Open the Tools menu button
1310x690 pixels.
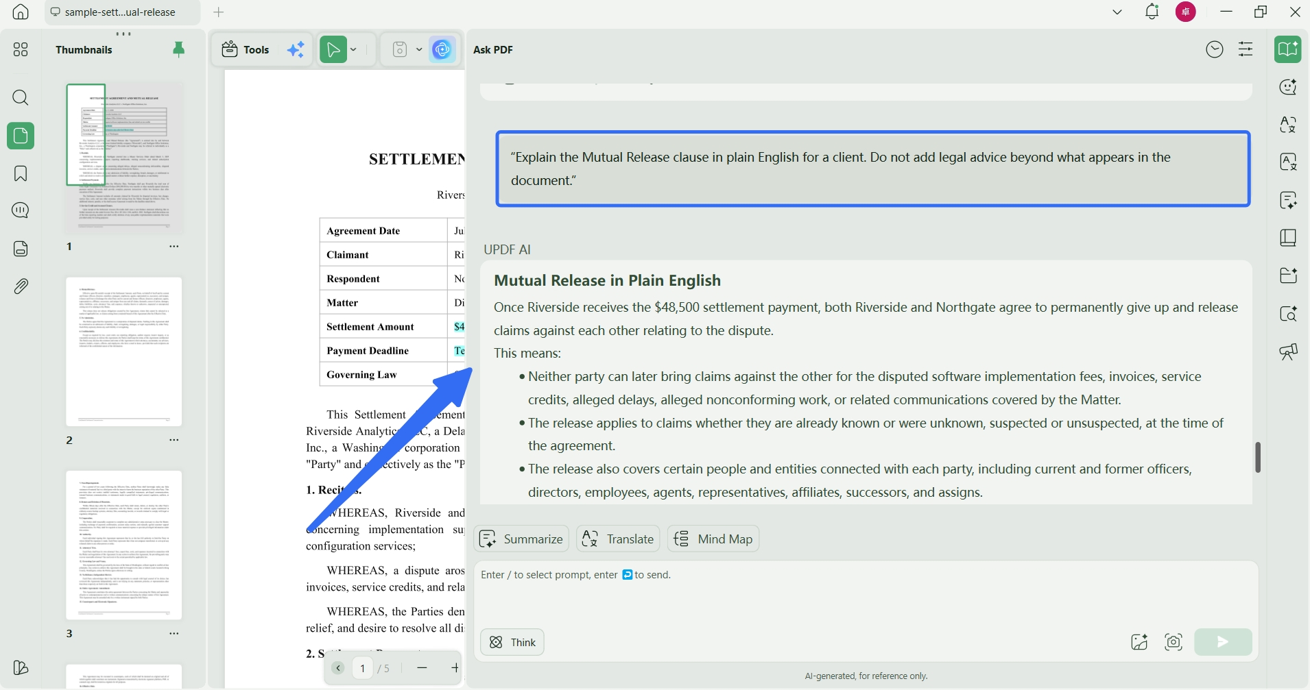click(246, 49)
